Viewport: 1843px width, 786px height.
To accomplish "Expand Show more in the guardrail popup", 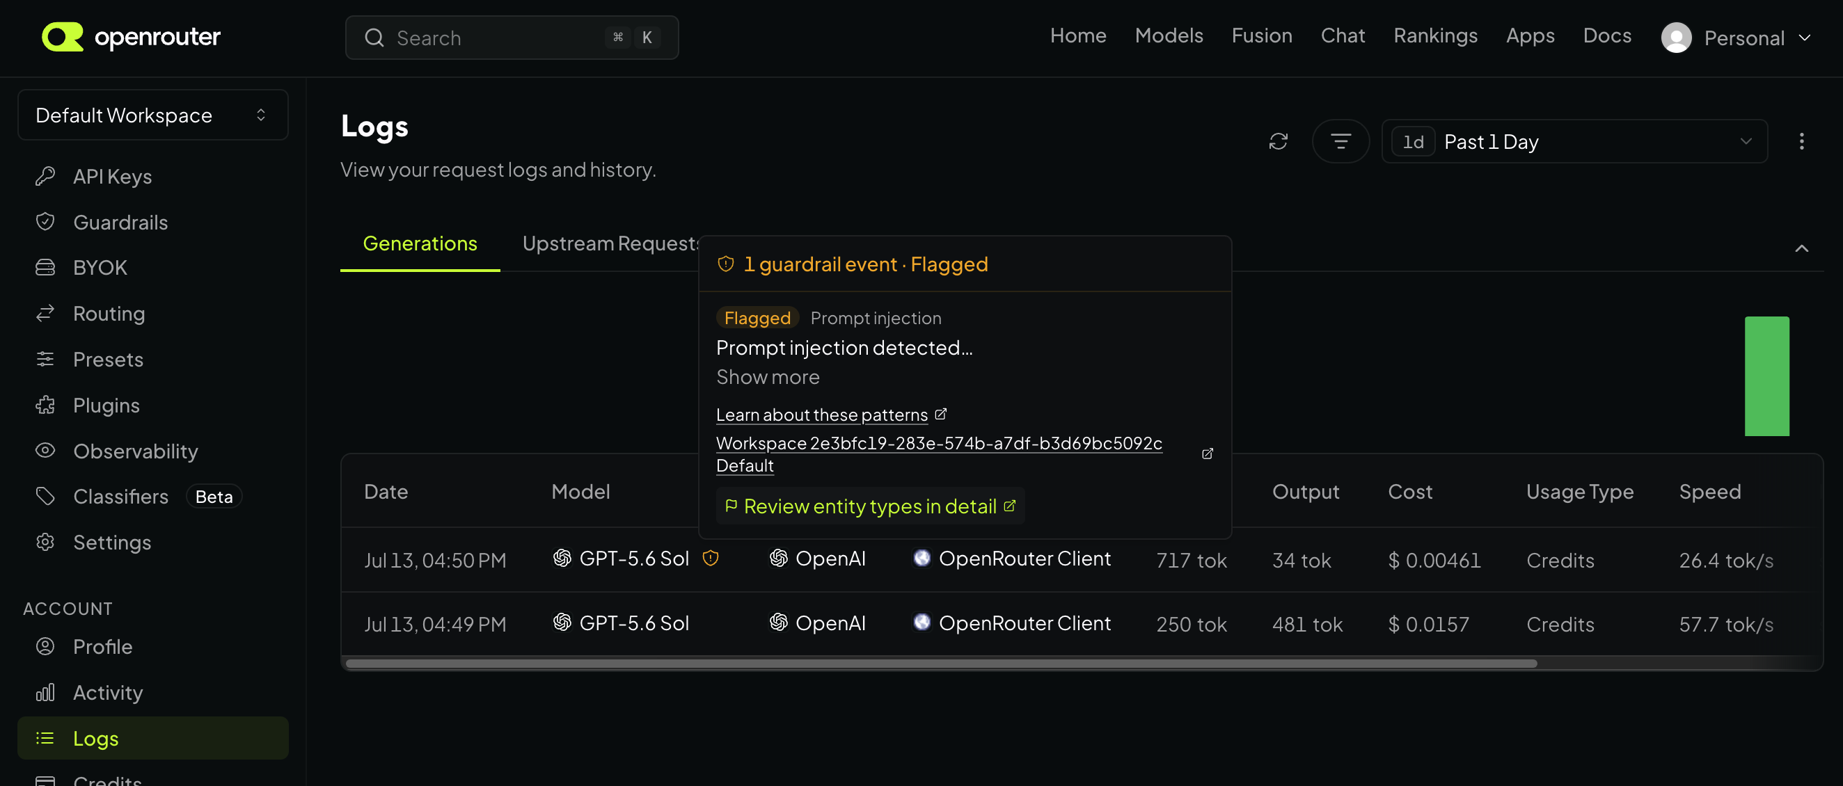I will tap(768, 377).
